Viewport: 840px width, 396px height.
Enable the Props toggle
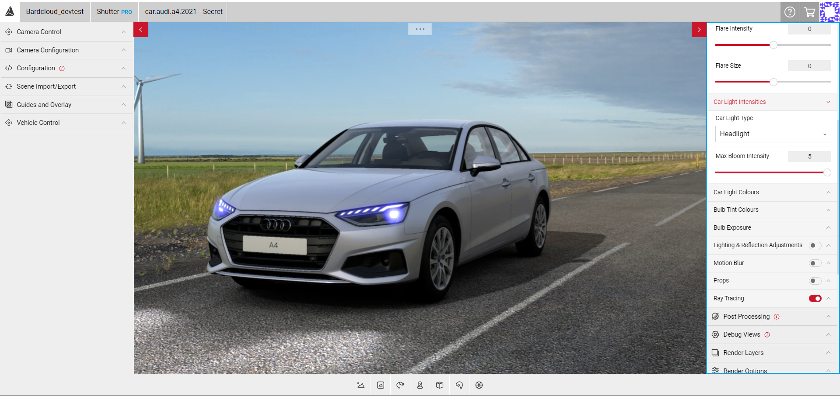815,281
